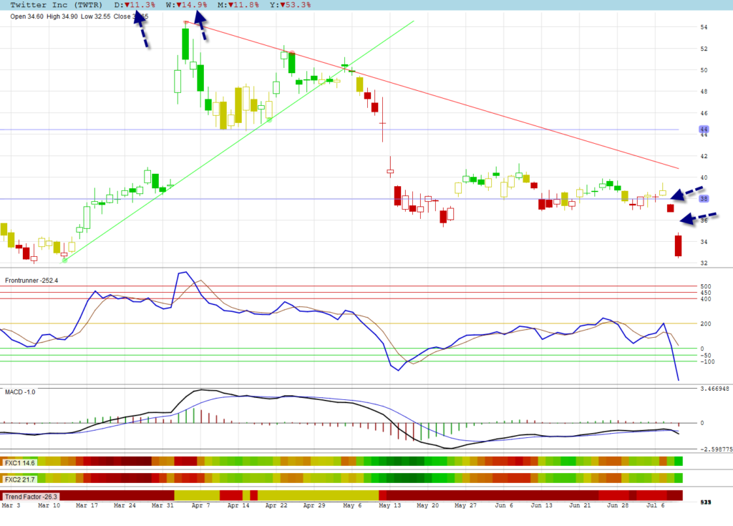The image size is (733, 526).
Task: Click the "Trend Factor -26.3" strip label
Action: [31, 497]
